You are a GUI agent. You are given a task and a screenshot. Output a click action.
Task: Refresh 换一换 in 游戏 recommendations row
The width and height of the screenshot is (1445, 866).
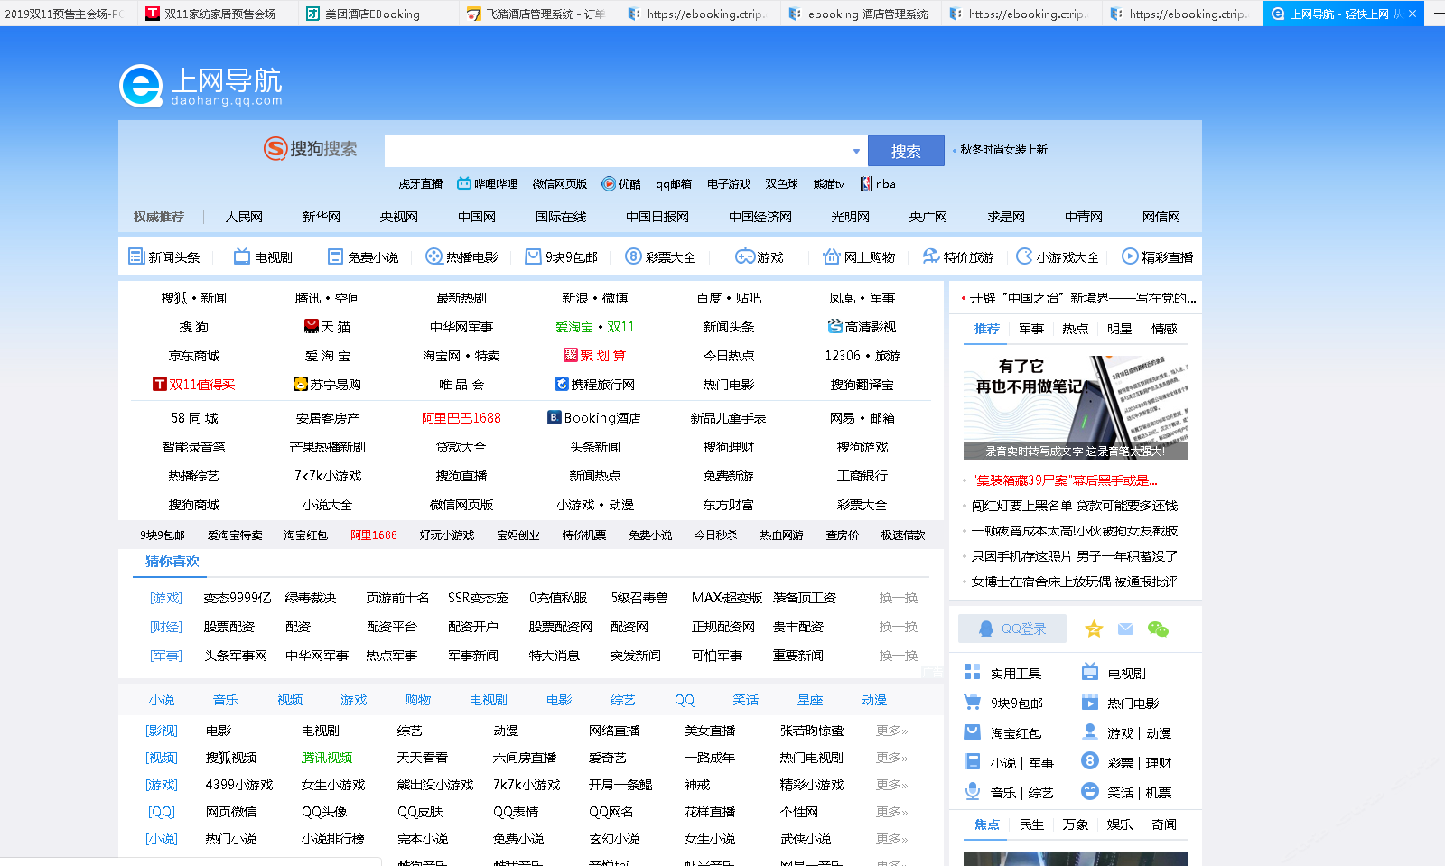[899, 598]
